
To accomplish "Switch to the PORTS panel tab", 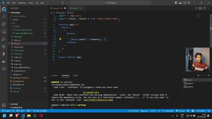I will [x=76, y=76].
